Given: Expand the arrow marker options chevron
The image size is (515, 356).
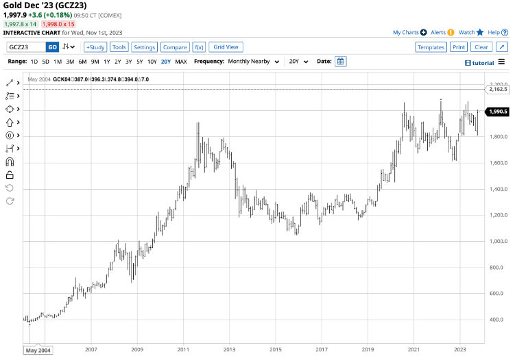Looking at the screenshot, I should pos(19,123).
